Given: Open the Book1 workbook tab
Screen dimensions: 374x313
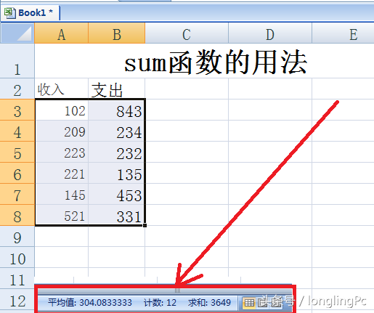Looking at the screenshot, I should point(30,12).
